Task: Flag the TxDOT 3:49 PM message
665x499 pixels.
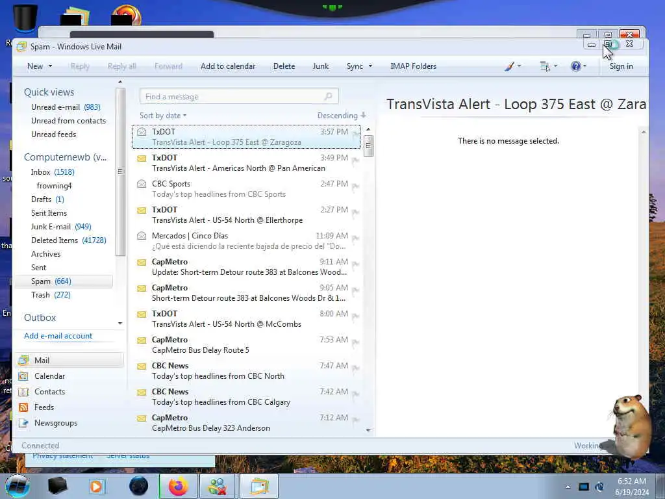Action: 355,160
